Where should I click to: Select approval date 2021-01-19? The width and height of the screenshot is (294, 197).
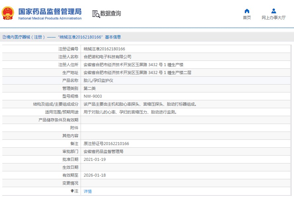(x=94, y=160)
